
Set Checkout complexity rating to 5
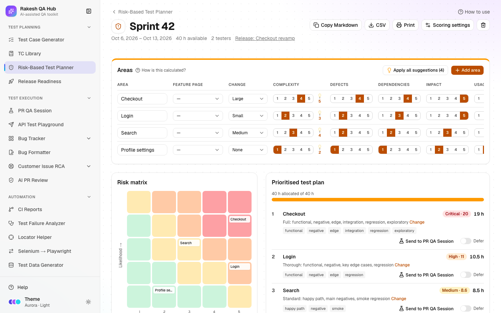click(309, 99)
